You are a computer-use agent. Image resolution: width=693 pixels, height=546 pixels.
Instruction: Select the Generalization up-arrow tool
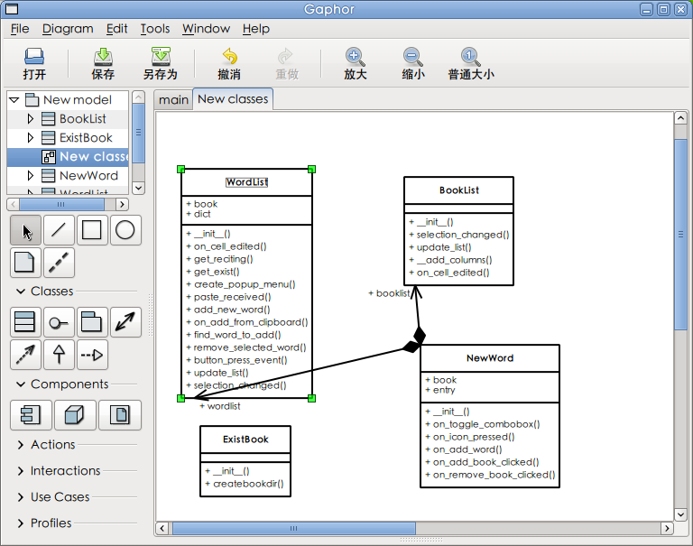tap(59, 355)
